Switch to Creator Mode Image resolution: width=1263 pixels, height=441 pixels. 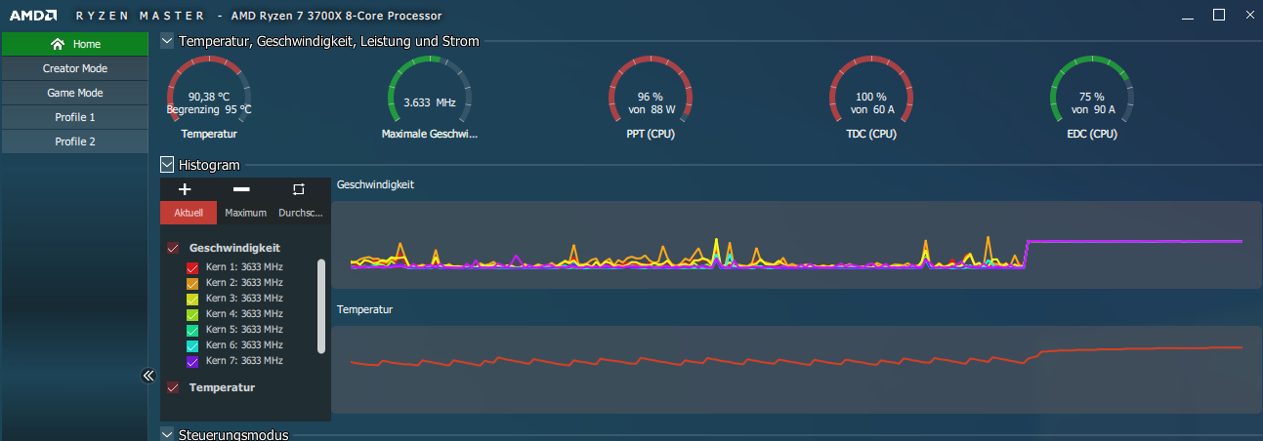[x=75, y=68]
